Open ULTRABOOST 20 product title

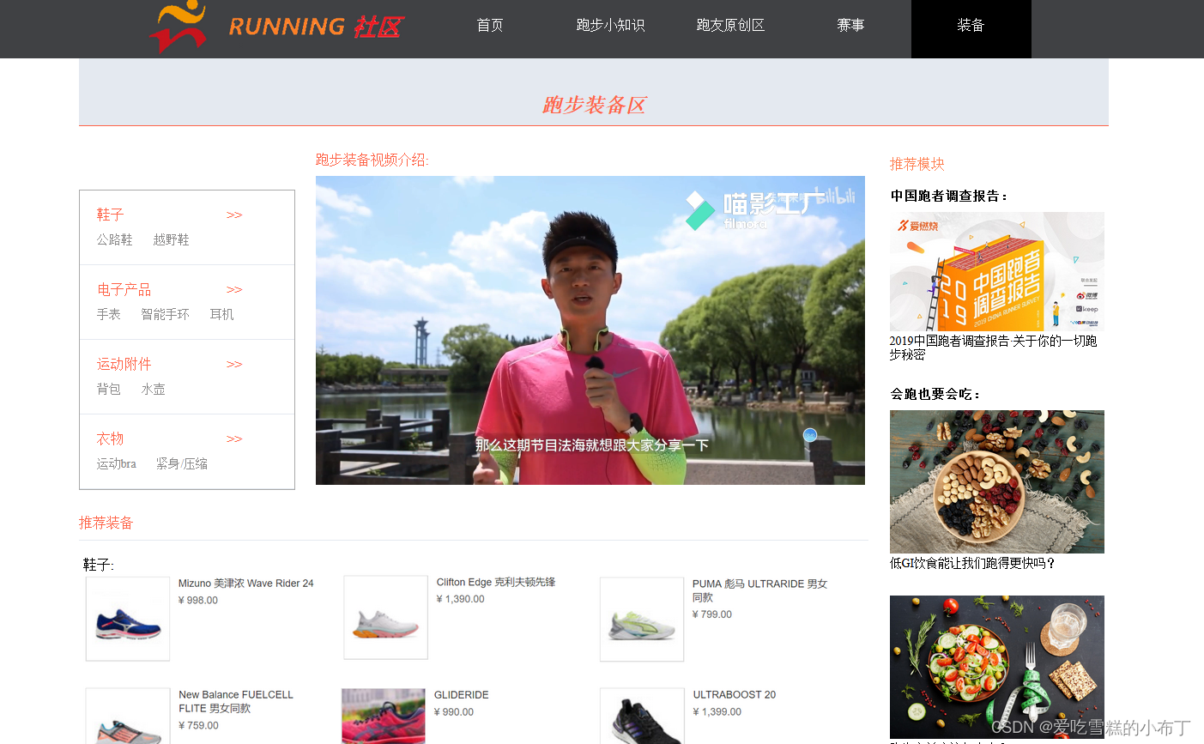coord(735,695)
